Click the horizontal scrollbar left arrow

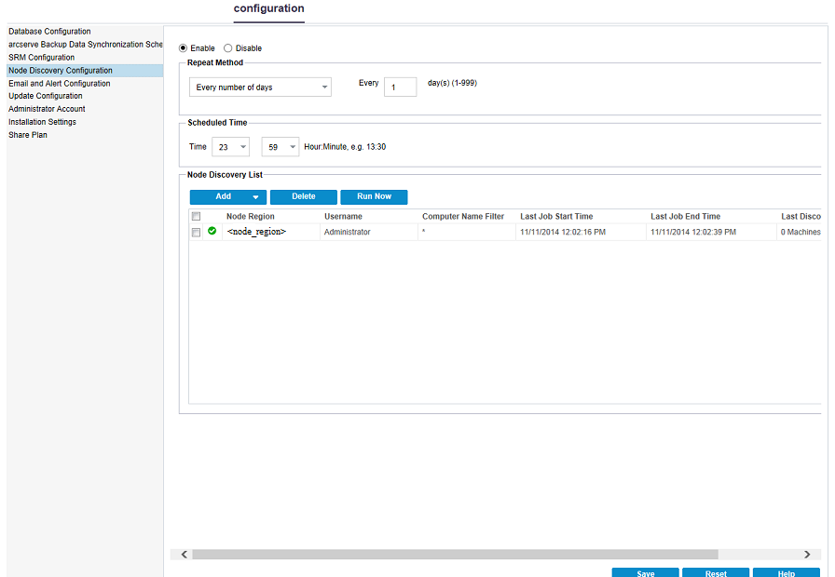point(185,555)
